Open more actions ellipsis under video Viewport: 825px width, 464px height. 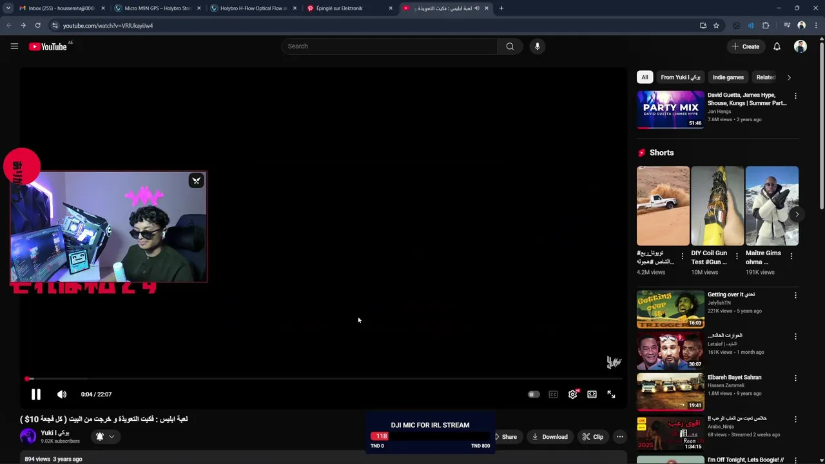620,437
